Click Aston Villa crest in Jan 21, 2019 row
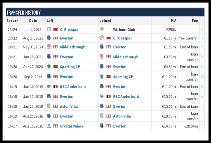Viewport: 211px width, 143px height. pyautogui.click(x=49, y=106)
